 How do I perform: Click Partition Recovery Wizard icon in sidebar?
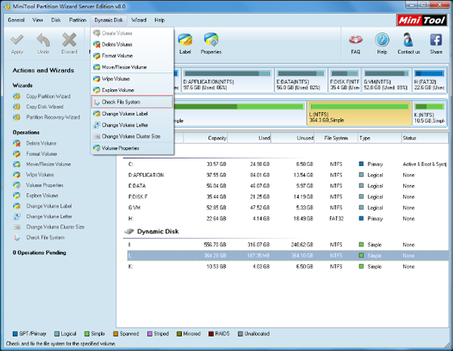[17, 117]
